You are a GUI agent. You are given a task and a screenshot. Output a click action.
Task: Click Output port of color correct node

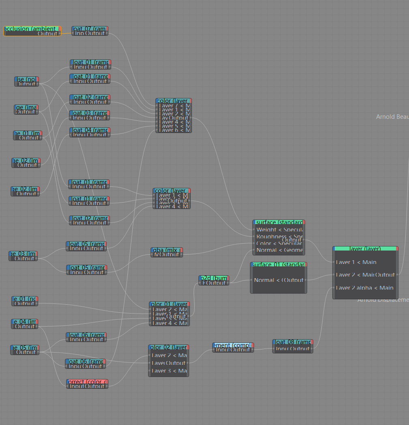(x=107, y=386)
